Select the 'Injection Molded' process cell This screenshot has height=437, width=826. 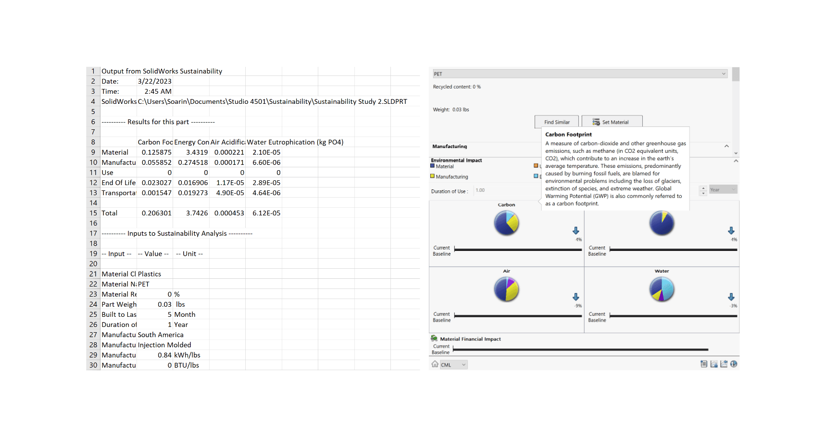[164, 345]
